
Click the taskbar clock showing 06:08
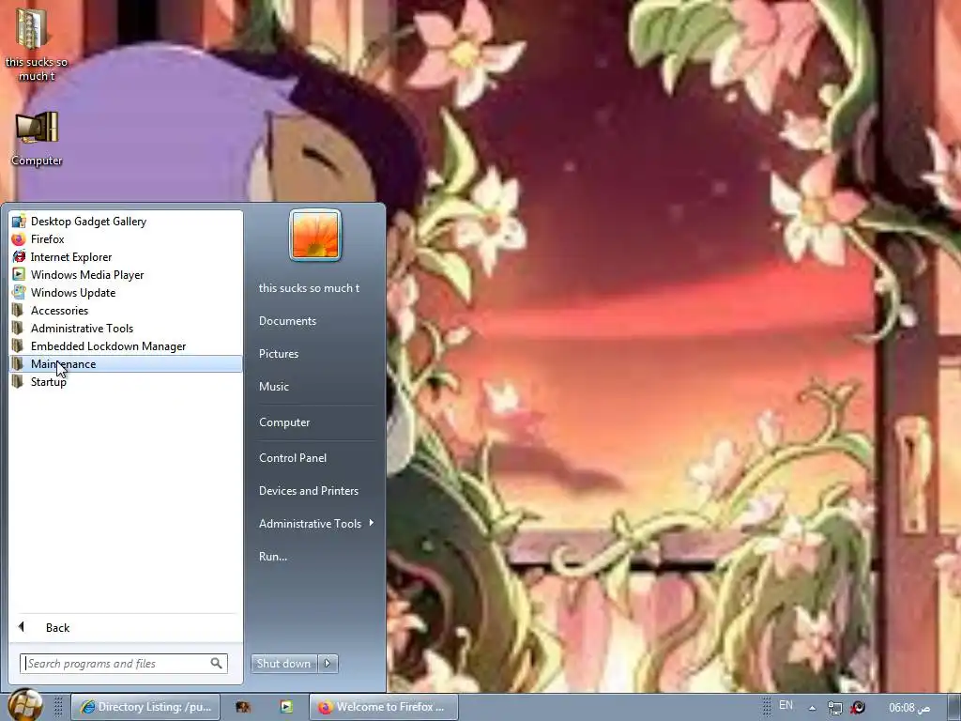(909, 708)
